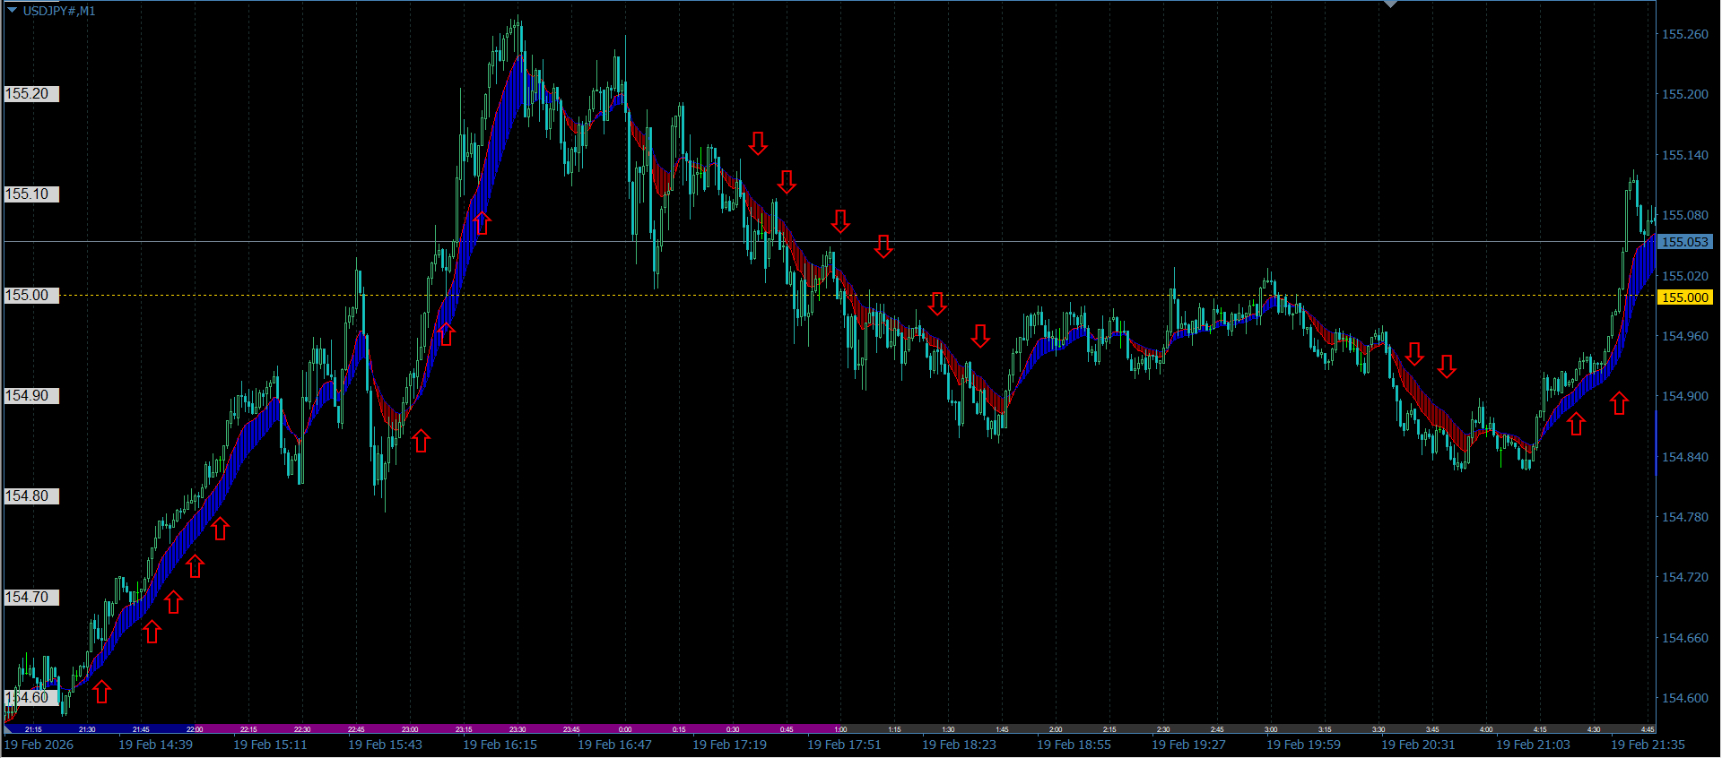The width and height of the screenshot is (1722, 758).
Task: Click the 155.00 price label on the left
Action: (x=31, y=296)
